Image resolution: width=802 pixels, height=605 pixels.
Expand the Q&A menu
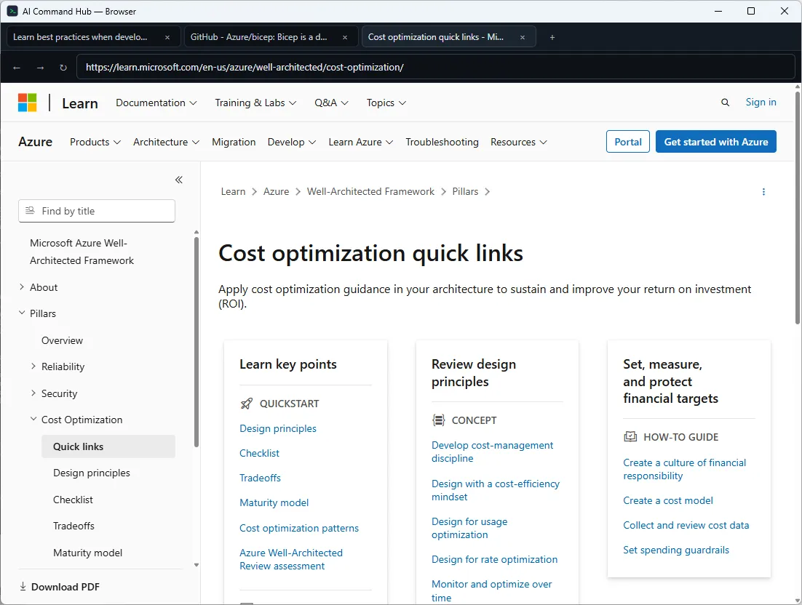point(331,103)
